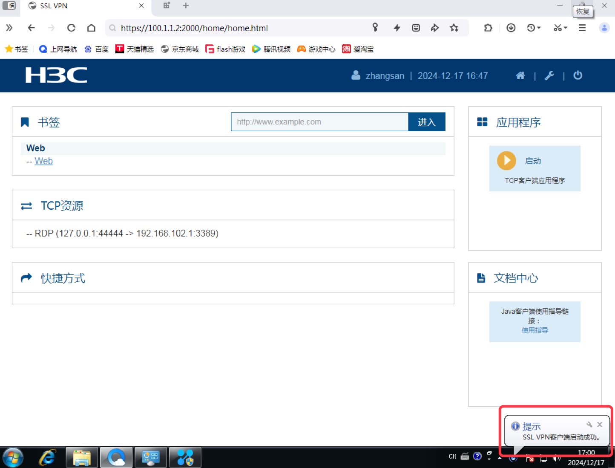Open File Explorer folder in taskbar
Screen dimensions: 615x468
[82, 458]
